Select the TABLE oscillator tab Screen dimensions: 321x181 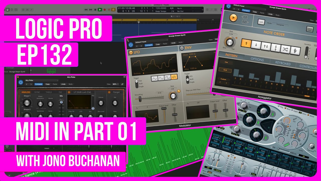pos(49,92)
